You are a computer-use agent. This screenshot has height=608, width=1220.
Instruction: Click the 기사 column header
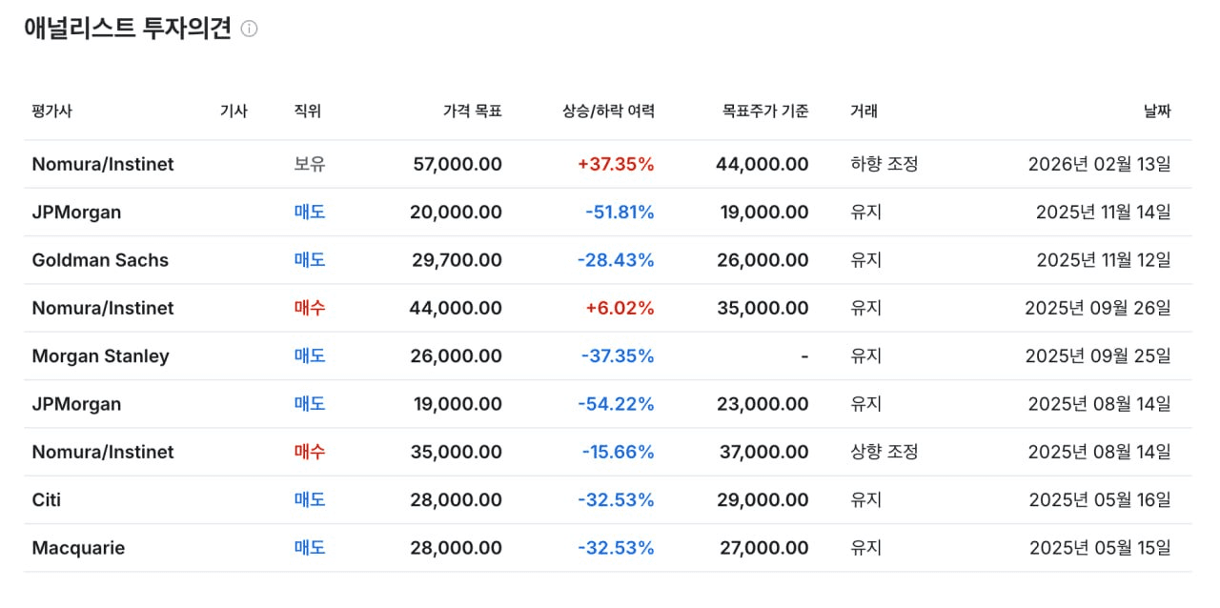pyautogui.click(x=234, y=111)
